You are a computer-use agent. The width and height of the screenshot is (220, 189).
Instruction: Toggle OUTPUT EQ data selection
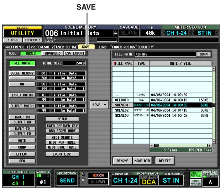click(22, 133)
